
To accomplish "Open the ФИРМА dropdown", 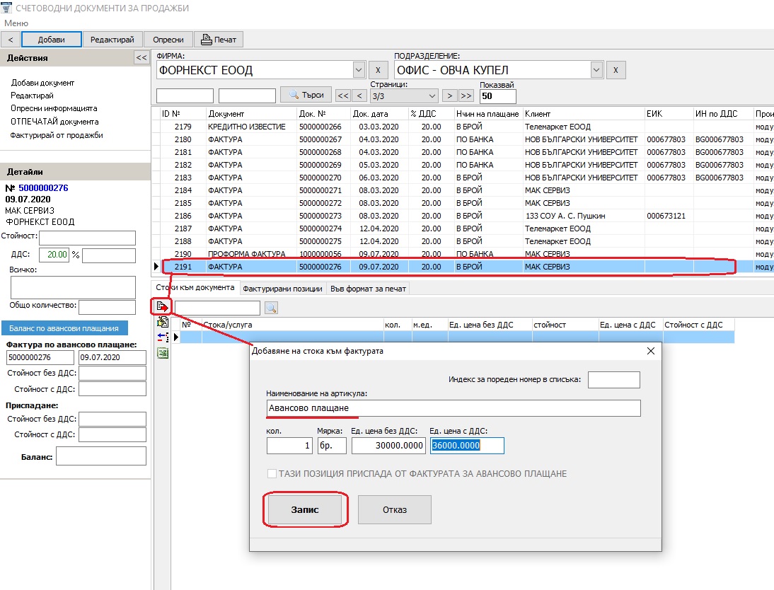I will coord(358,70).
